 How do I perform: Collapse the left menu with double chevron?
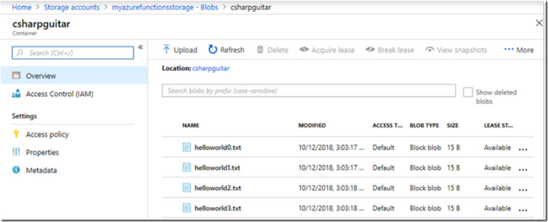(x=140, y=47)
